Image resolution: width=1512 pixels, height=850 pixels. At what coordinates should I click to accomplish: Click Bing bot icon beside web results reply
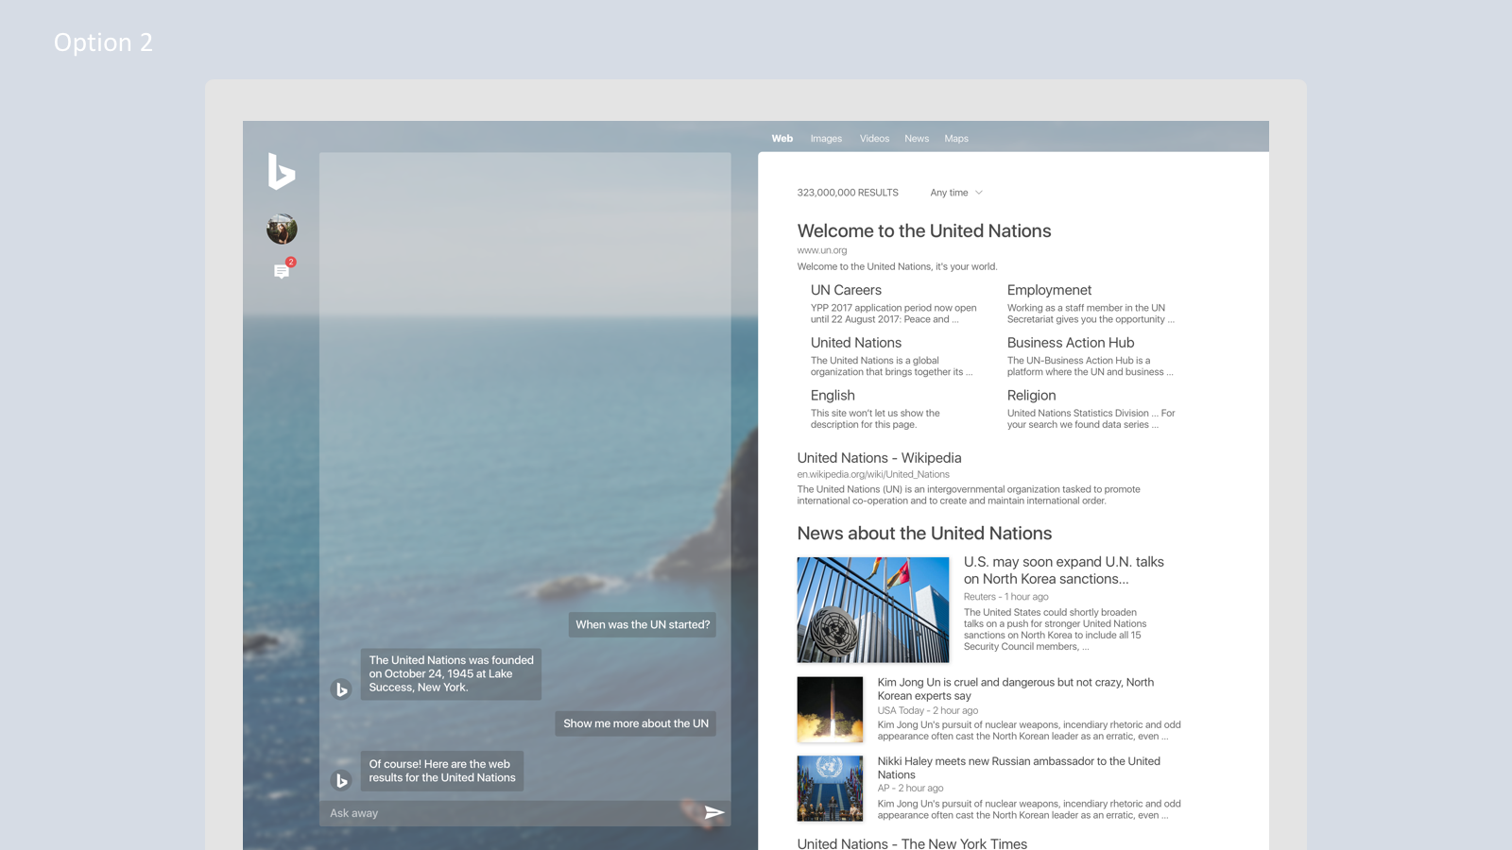(x=341, y=780)
